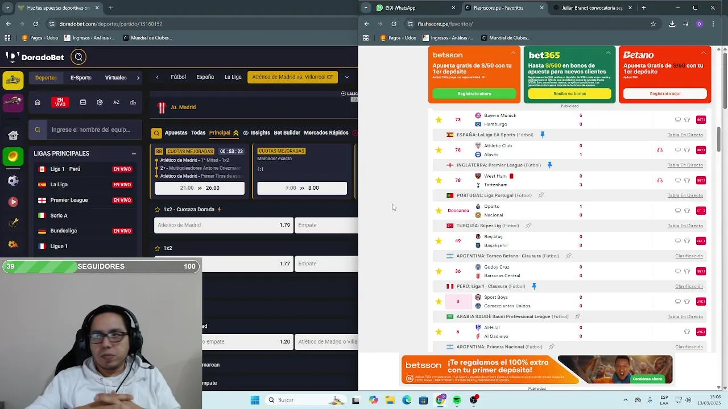Open the calendar icon in sports toolbar
The width and height of the screenshot is (728, 409).
coord(83,102)
